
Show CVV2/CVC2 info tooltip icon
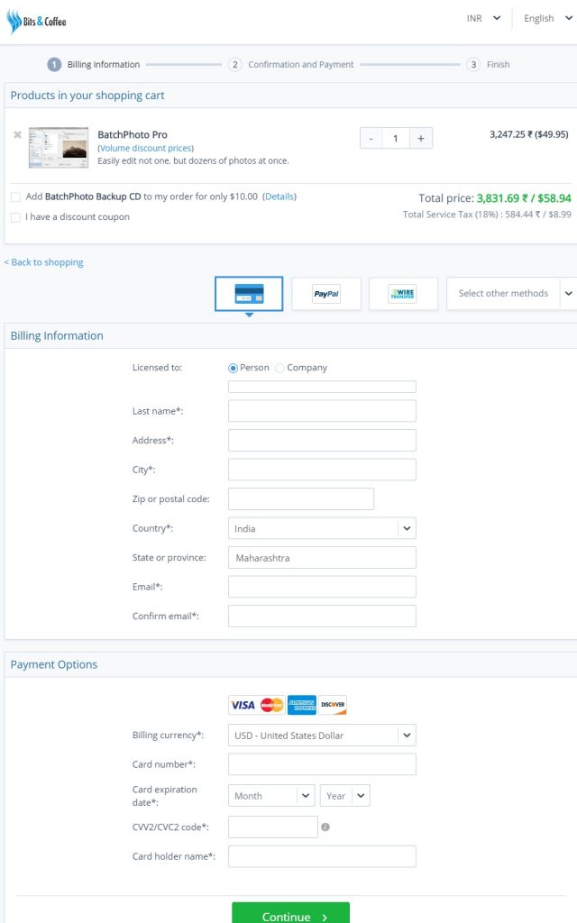click(x=325, y=827)
